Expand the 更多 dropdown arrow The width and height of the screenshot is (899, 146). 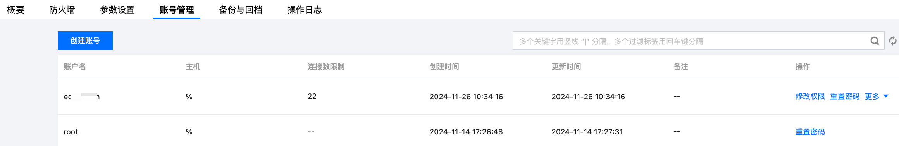click(886, 96)
